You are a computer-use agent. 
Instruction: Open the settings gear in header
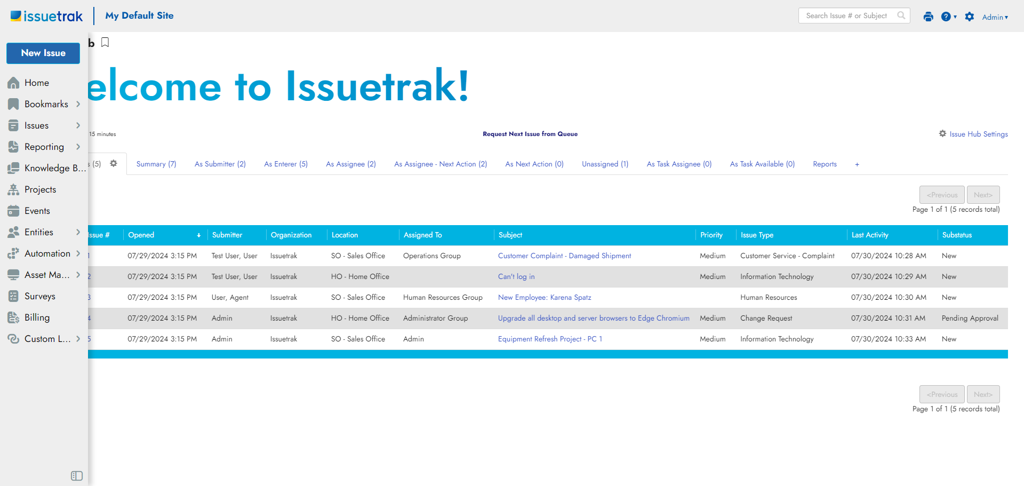pyautogui.click(x=970, y=17)
